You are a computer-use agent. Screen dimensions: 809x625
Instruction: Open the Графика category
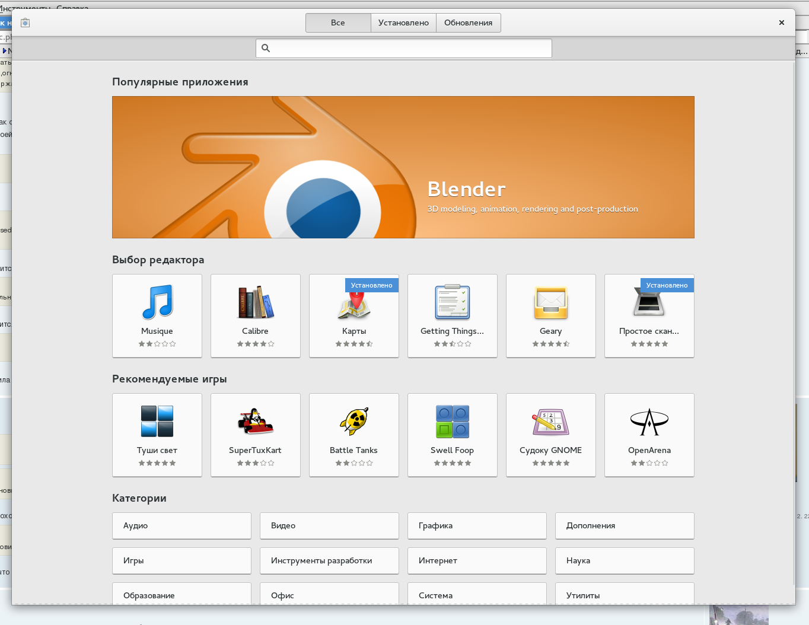pyautogui.click(x=477, y=525)
